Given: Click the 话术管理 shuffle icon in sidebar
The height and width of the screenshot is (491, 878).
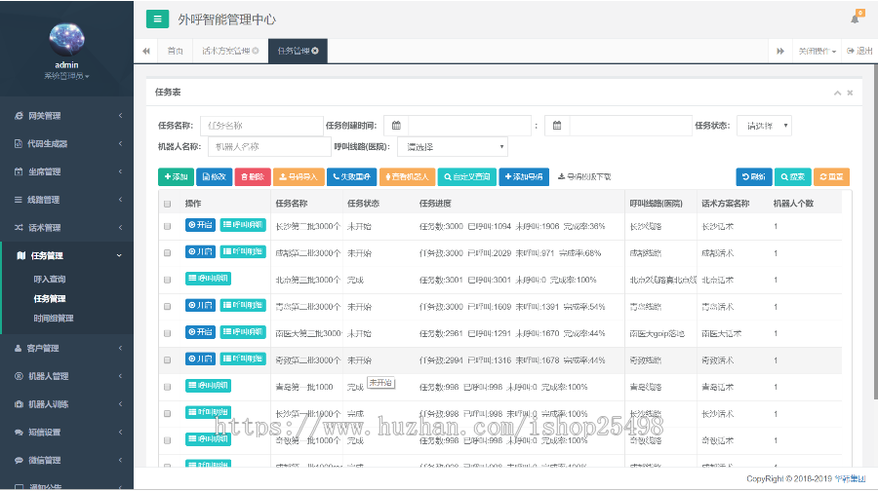Looking at the screenshot, I should (19, 228).
